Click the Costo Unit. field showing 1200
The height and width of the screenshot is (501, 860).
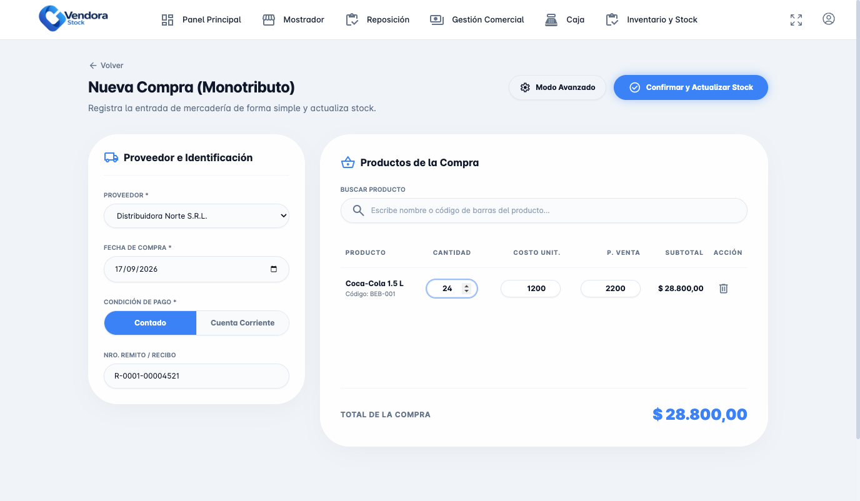pyautogui.click(x=531, y=289)
